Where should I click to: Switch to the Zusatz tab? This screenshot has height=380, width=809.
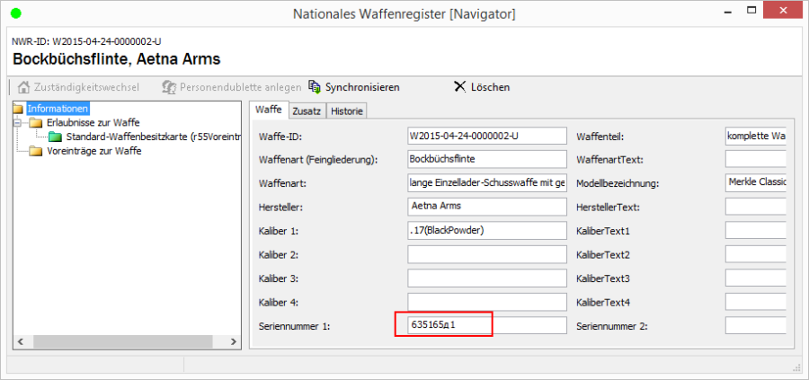point(307,110)
